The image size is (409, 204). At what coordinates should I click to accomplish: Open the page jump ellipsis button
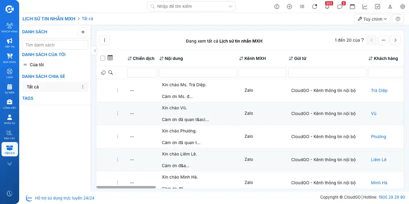(383, 40)
